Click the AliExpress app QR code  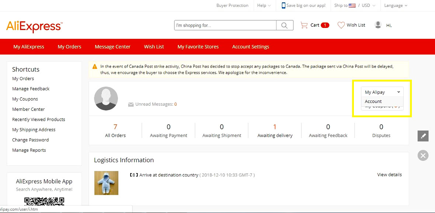[44, 202]
